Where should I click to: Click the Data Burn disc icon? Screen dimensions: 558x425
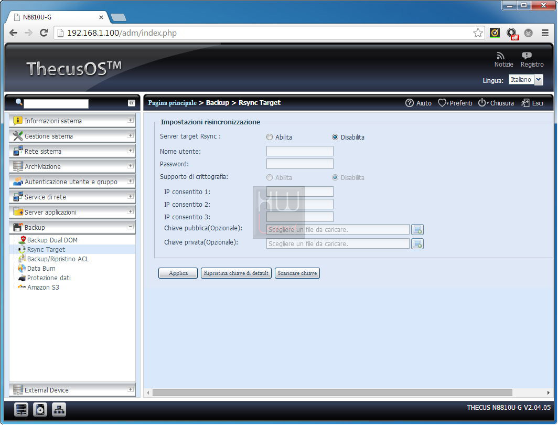pyautogui.click(x=22, y=268)
